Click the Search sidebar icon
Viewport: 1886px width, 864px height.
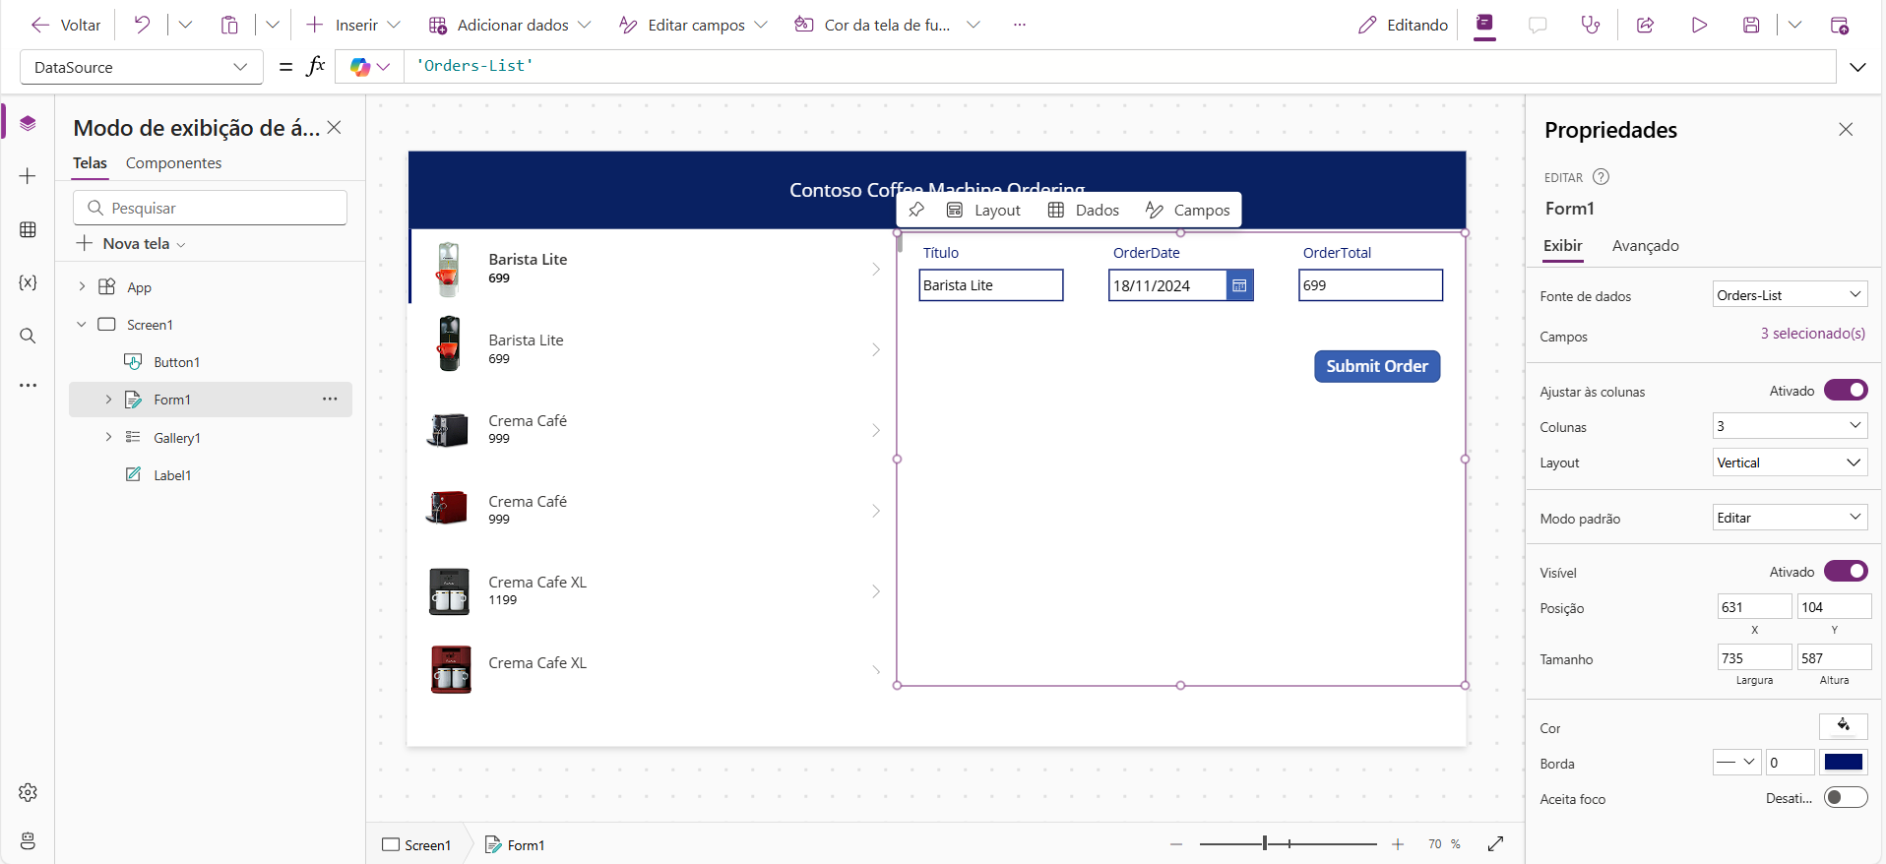tap(28, 336)
